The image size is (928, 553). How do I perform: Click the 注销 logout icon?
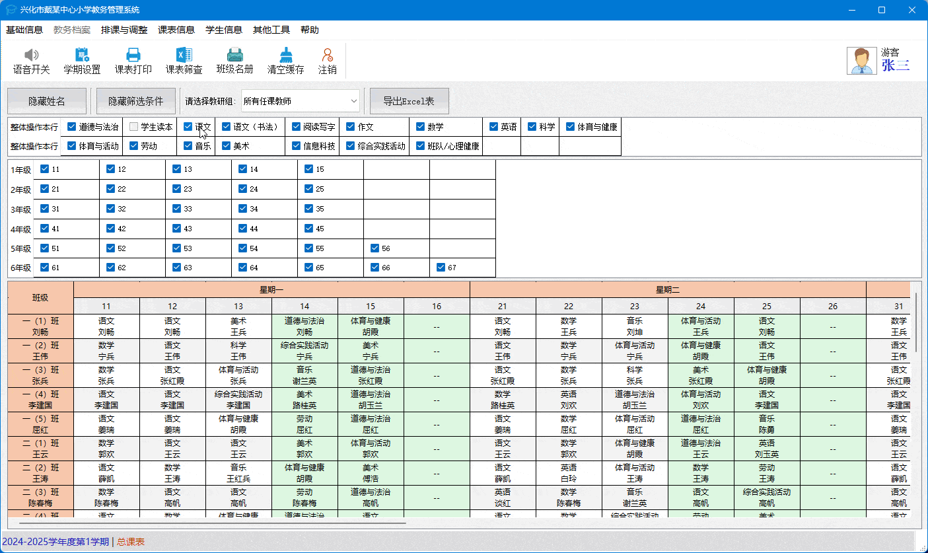point(327,55)
